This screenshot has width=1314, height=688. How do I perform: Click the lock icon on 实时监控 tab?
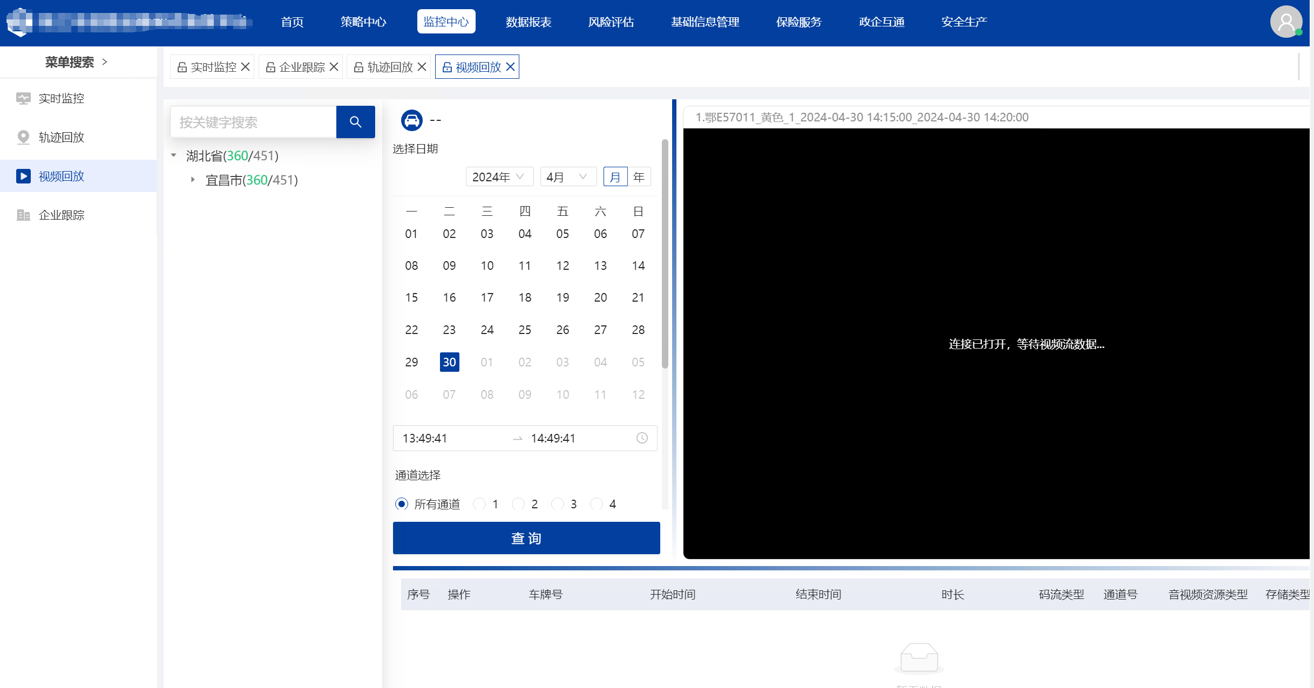coord(182,67)
